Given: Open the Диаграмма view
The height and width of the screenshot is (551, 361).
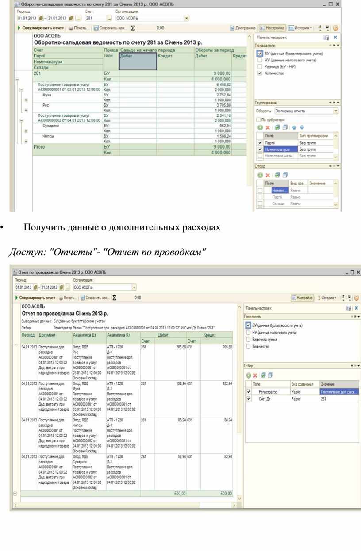Looking at the screenshot, I should pyautogui.click(x=242, y=27).
